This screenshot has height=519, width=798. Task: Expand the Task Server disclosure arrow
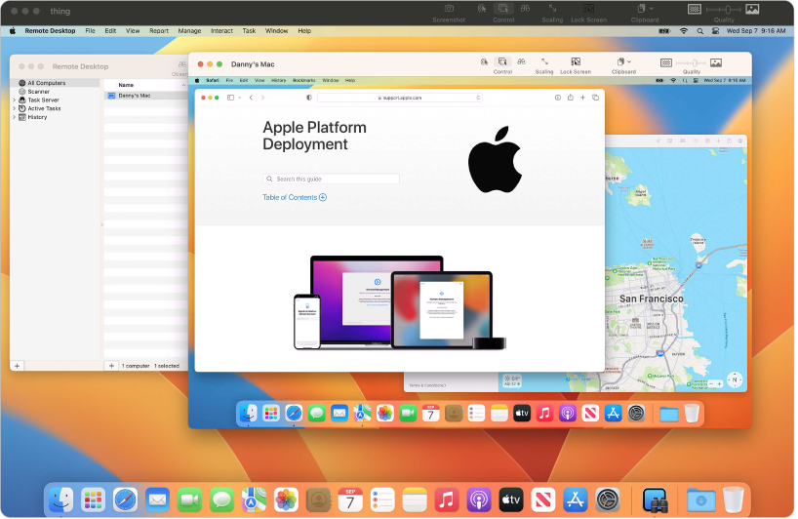[x=15, y=100]
